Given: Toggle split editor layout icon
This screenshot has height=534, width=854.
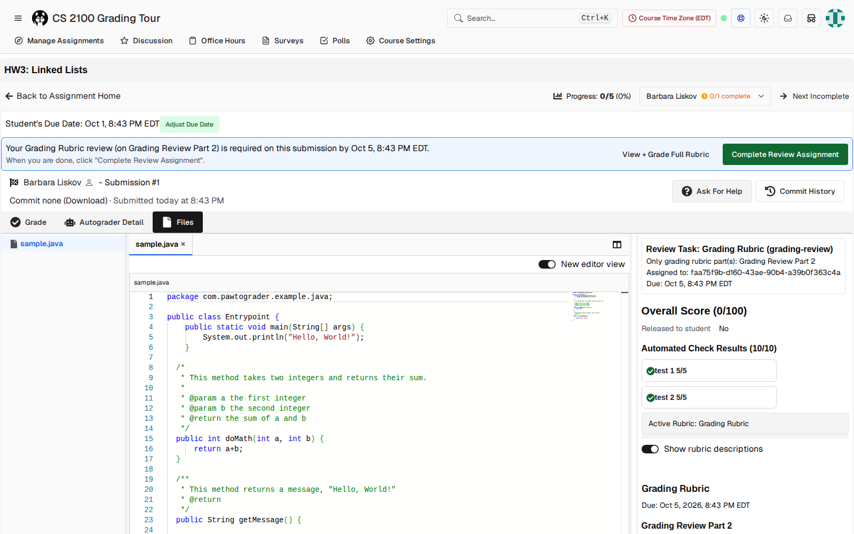Looking at the screenshot, I should (617, 245).
